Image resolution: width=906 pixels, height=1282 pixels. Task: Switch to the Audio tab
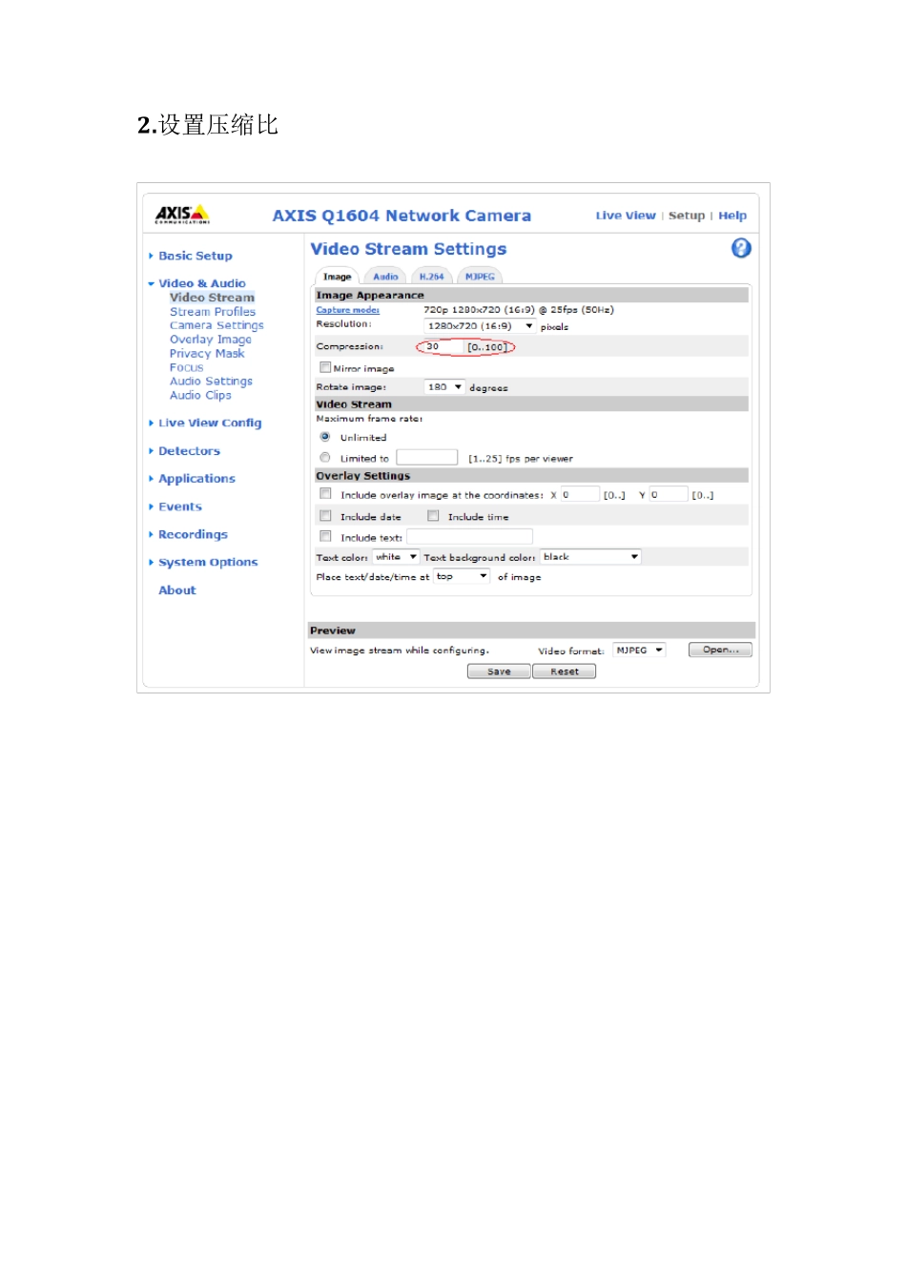[385, 277]
